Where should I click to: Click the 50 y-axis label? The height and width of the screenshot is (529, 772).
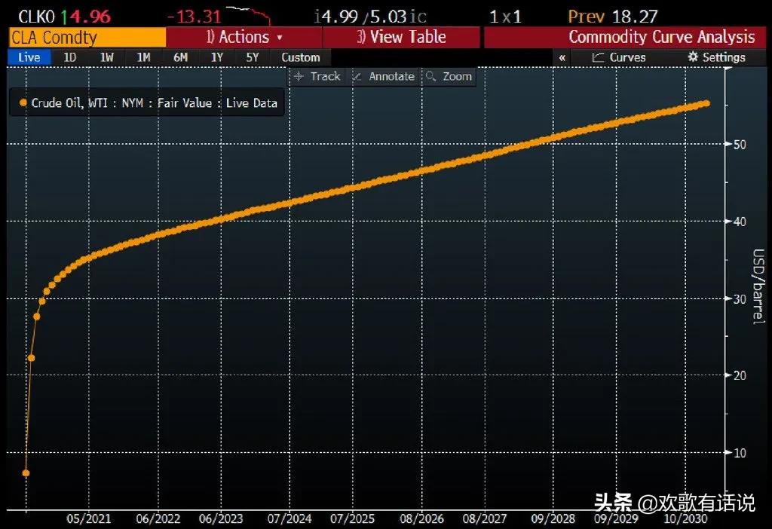[740, 145]
